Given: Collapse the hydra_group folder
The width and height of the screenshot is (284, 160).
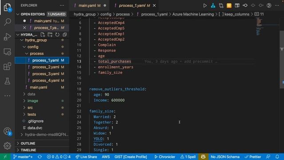Looking at the screenshot, I should 22,40.
